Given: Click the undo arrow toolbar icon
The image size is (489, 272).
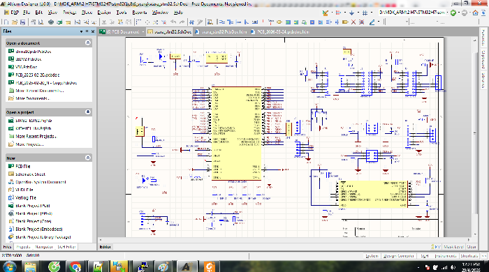Looking at the screenshot, I should coord(173,22).
